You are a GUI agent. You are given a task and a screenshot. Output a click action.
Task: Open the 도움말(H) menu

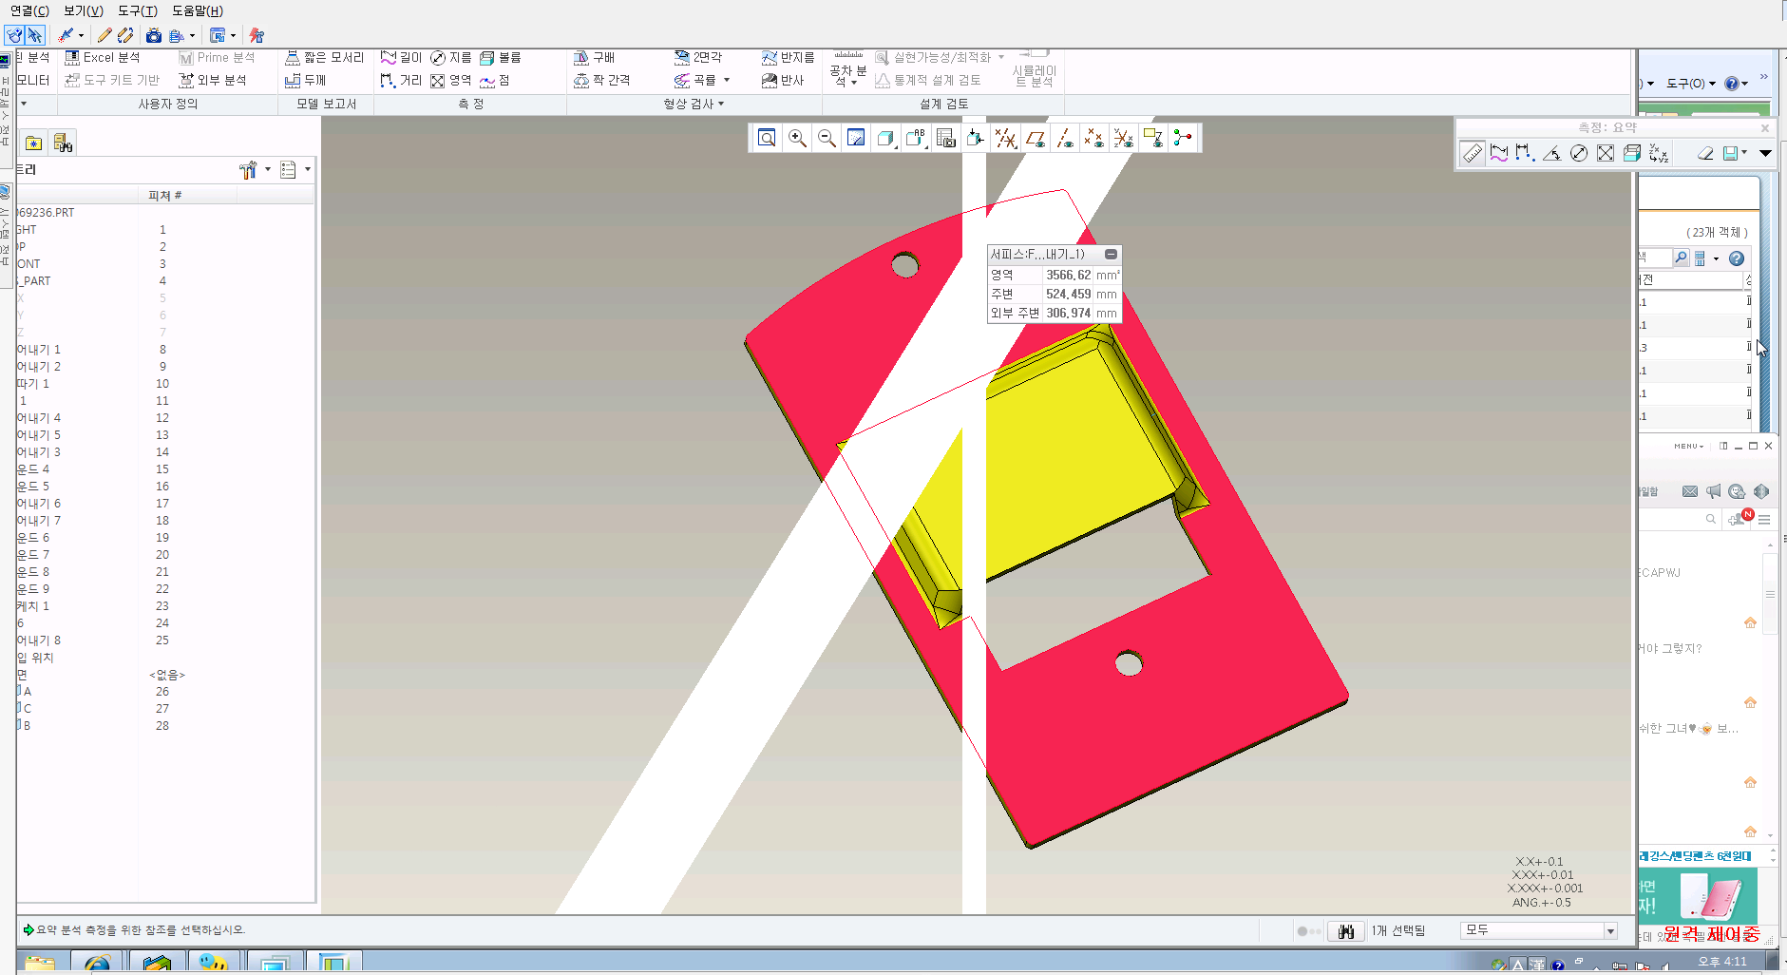(198, 11)
